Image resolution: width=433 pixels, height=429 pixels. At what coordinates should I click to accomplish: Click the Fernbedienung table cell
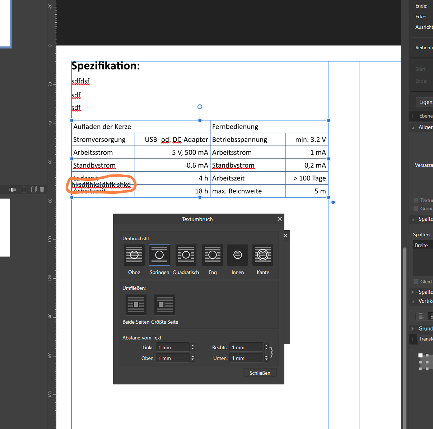pyautogui.click(x=269, y=127)
